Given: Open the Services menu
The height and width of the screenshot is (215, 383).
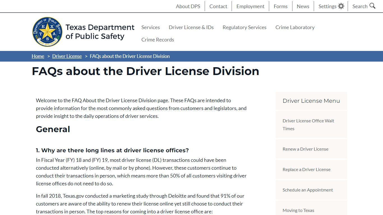Looking at the screenshot, I should coord(151,27).
